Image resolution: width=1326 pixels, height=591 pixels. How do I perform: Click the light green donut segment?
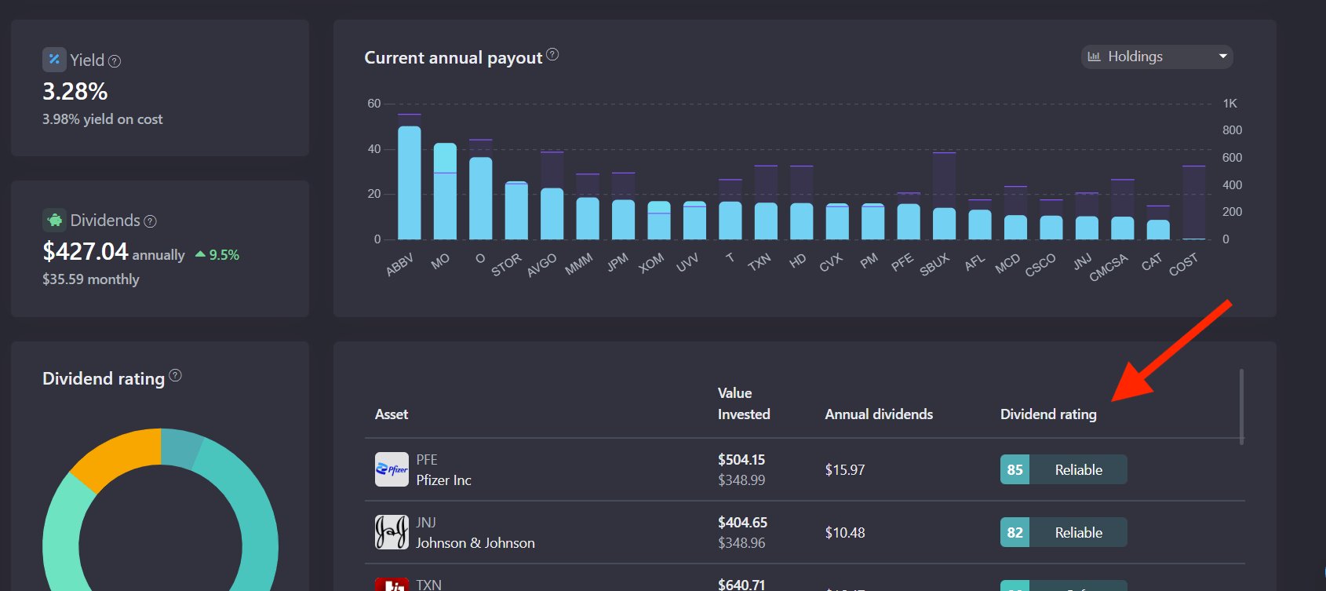pyautogui.click(x=63, y=534)
